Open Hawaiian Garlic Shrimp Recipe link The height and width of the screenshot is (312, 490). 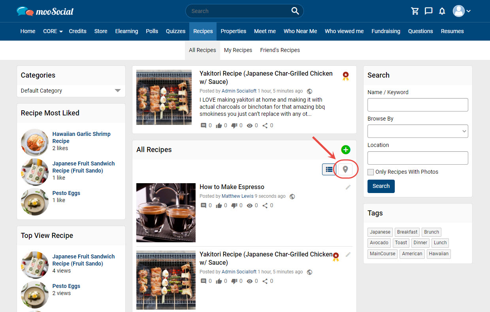coord(81,137)
